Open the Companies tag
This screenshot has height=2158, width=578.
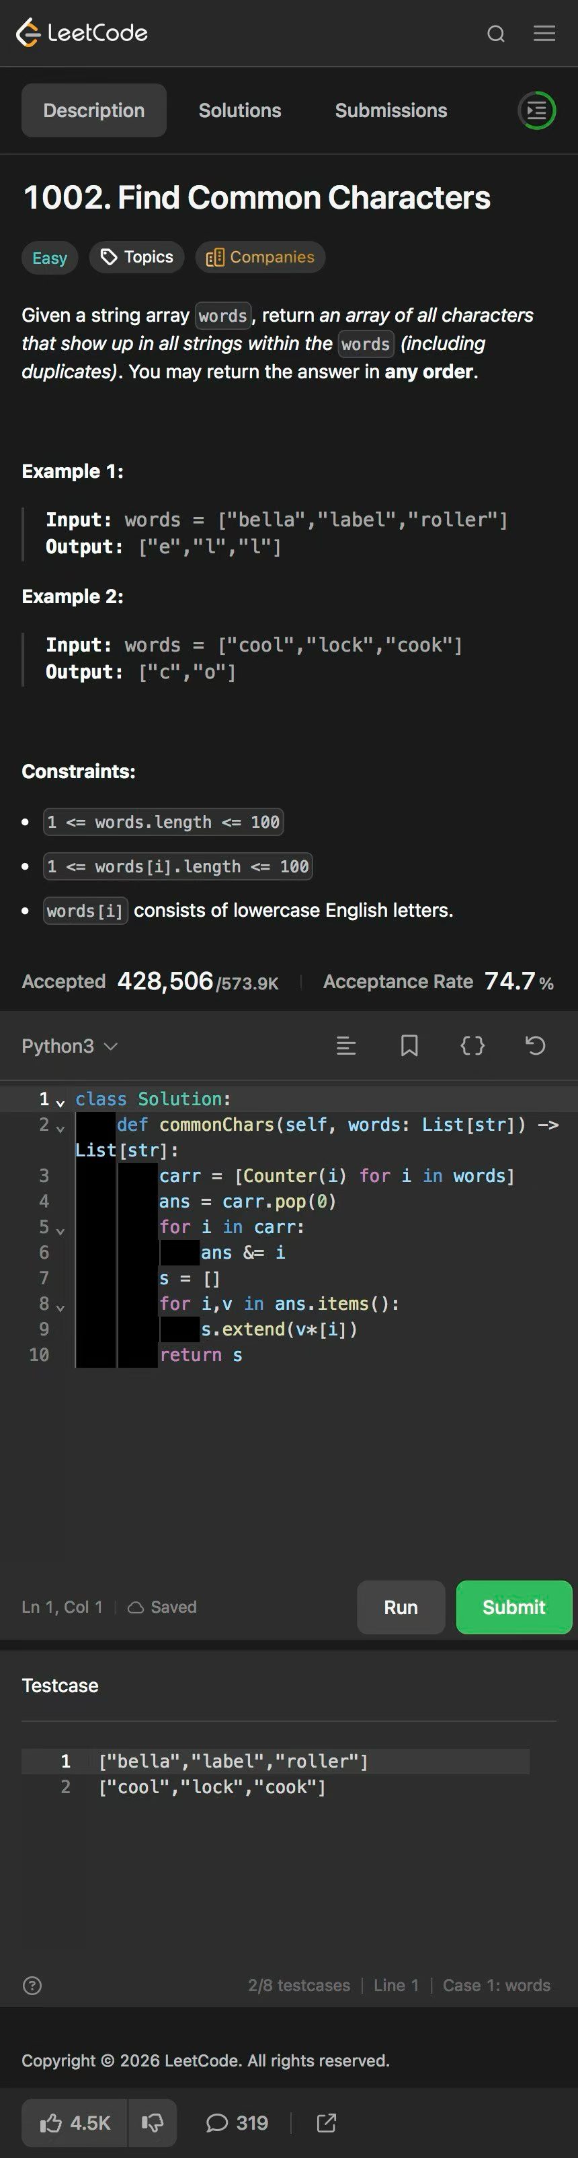pyautogui.click(x=260, y=257)
